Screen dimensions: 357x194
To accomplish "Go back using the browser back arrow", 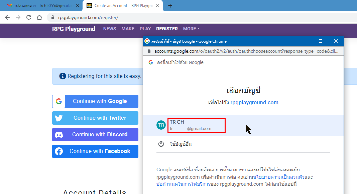I will (x=7, y=17).
